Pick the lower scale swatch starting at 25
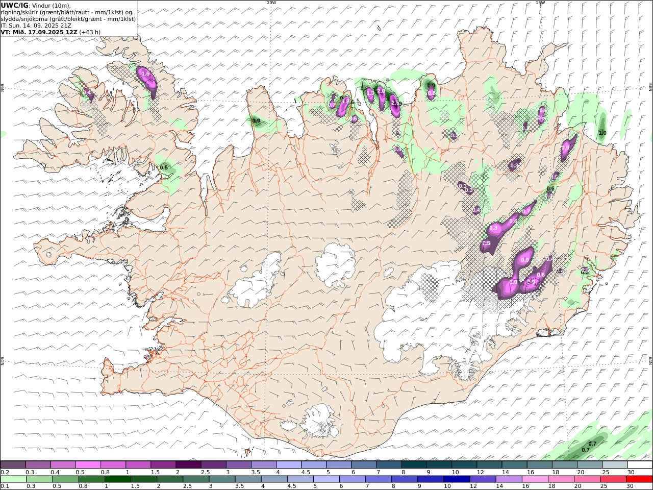This screenshot has height=490, width=653. [x=613, y=479]
